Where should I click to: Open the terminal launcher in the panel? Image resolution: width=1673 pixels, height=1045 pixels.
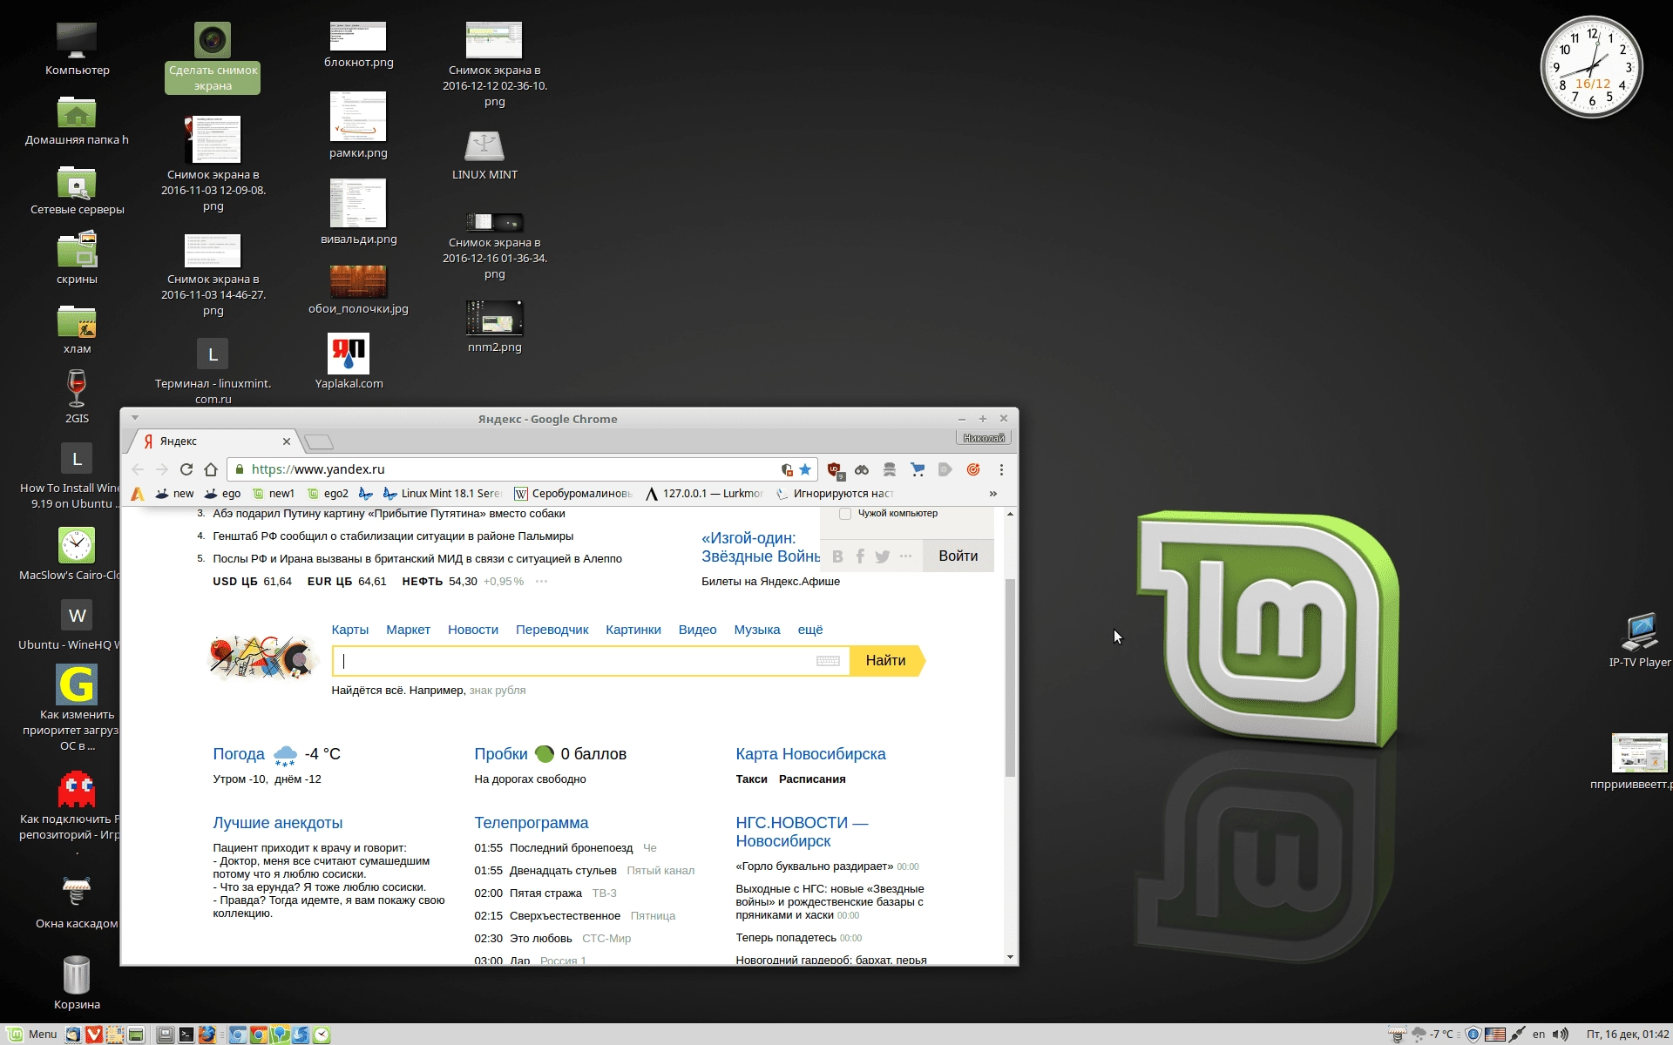[186, 1035]
